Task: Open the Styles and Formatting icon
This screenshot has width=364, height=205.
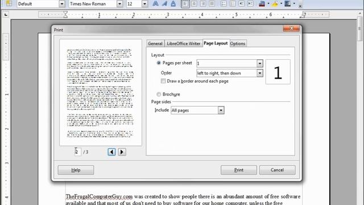Action: [9, 3]
